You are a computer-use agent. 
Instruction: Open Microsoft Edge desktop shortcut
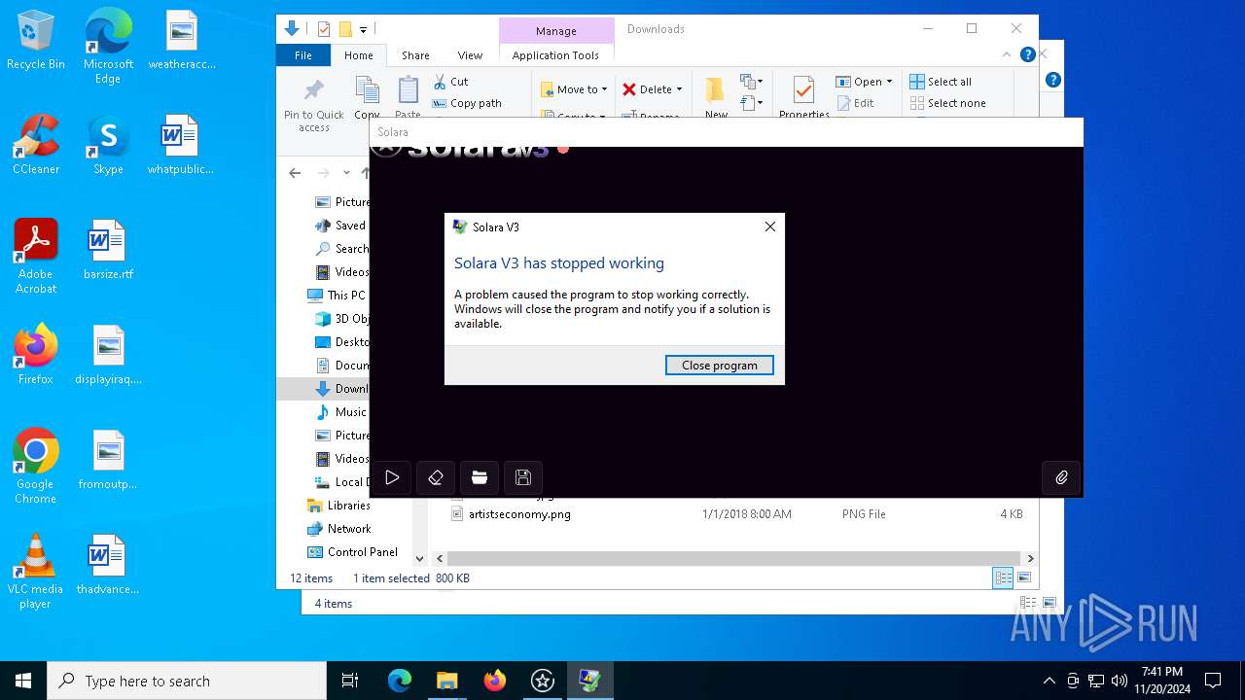coord(108,46)
